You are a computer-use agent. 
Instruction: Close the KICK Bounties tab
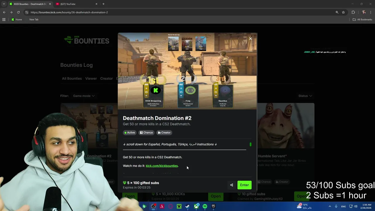[x=50, y=4]
